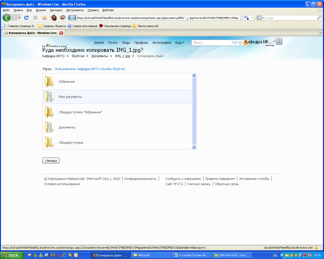Launch Firefox from quick launch bar

[53, 255]
